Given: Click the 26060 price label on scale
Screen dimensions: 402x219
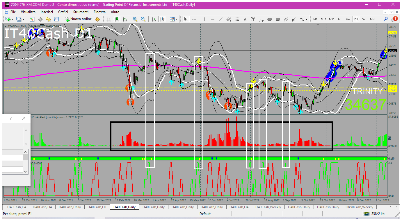Looking at the screenshot, I should point(392,51).
